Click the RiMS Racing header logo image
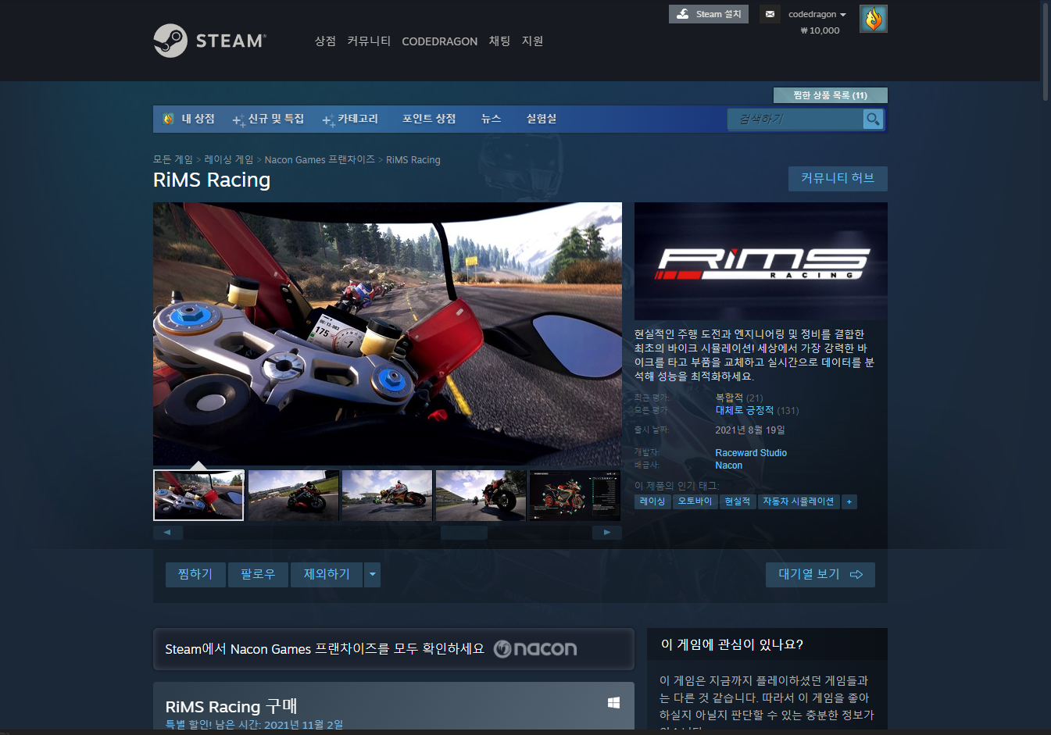This screenshot has width=1051, height=735. click(x=761, y=261)
